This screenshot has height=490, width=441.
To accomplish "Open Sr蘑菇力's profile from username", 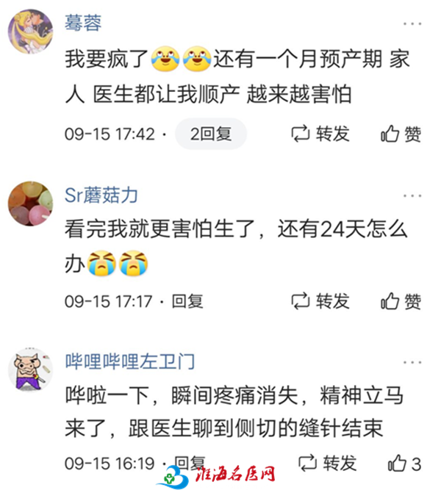I will coord(101,195).
